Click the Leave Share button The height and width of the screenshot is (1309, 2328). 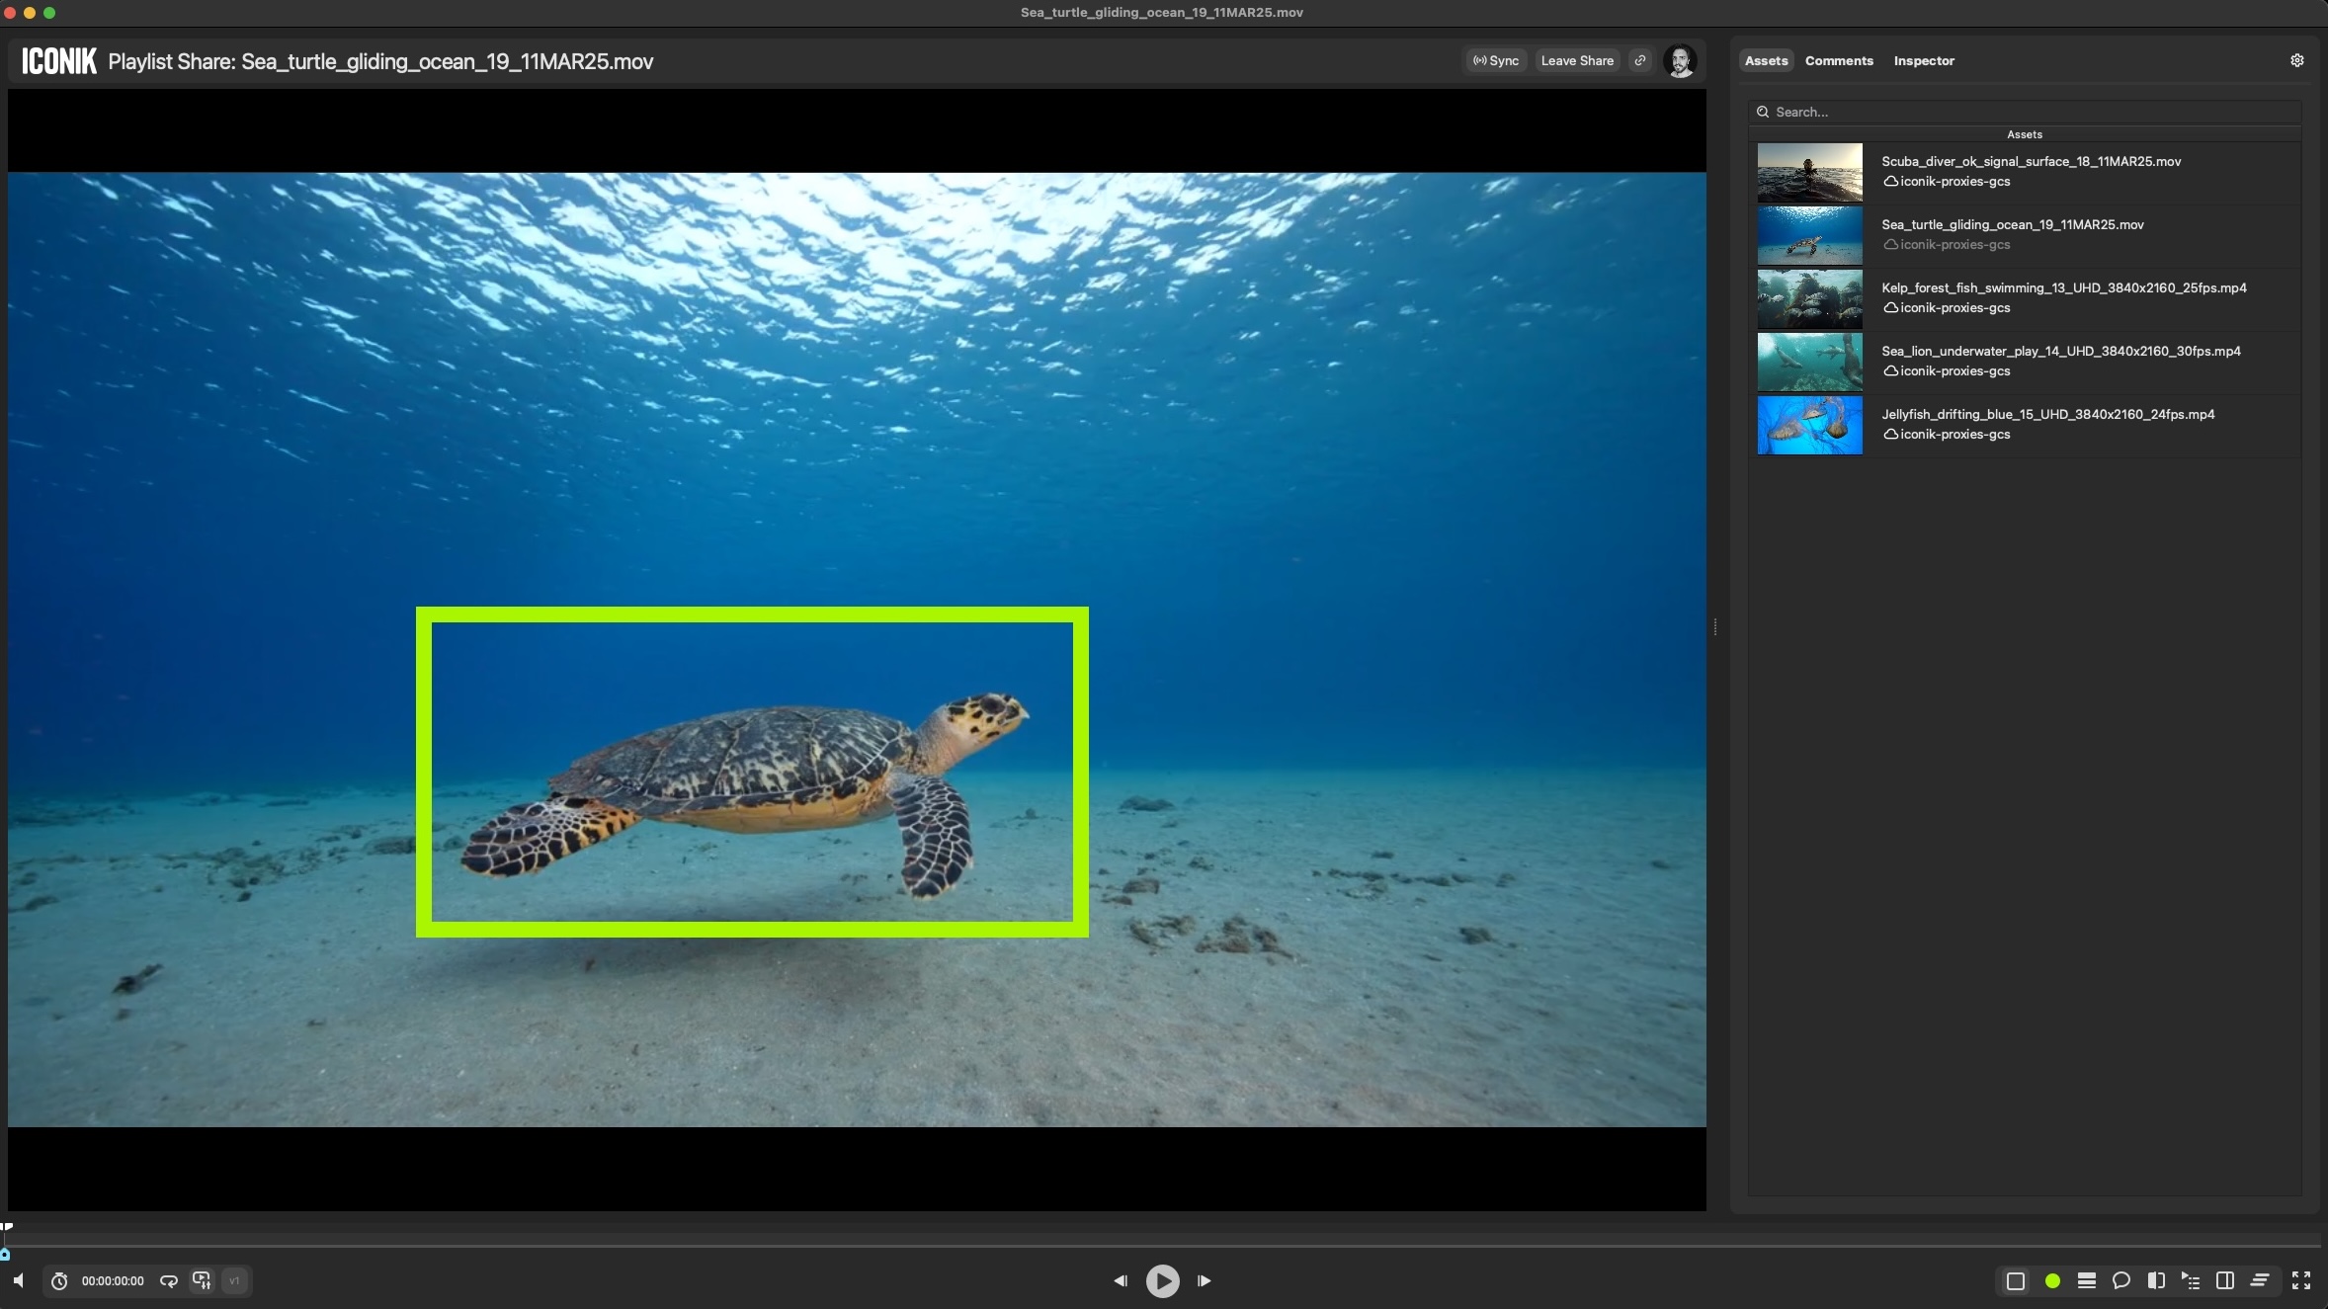pyautogui.click(x=1577, y=60)
